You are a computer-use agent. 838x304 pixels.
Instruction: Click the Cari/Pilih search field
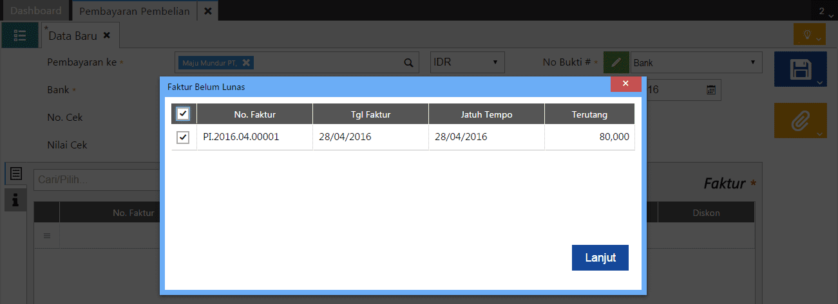(97, 180)
